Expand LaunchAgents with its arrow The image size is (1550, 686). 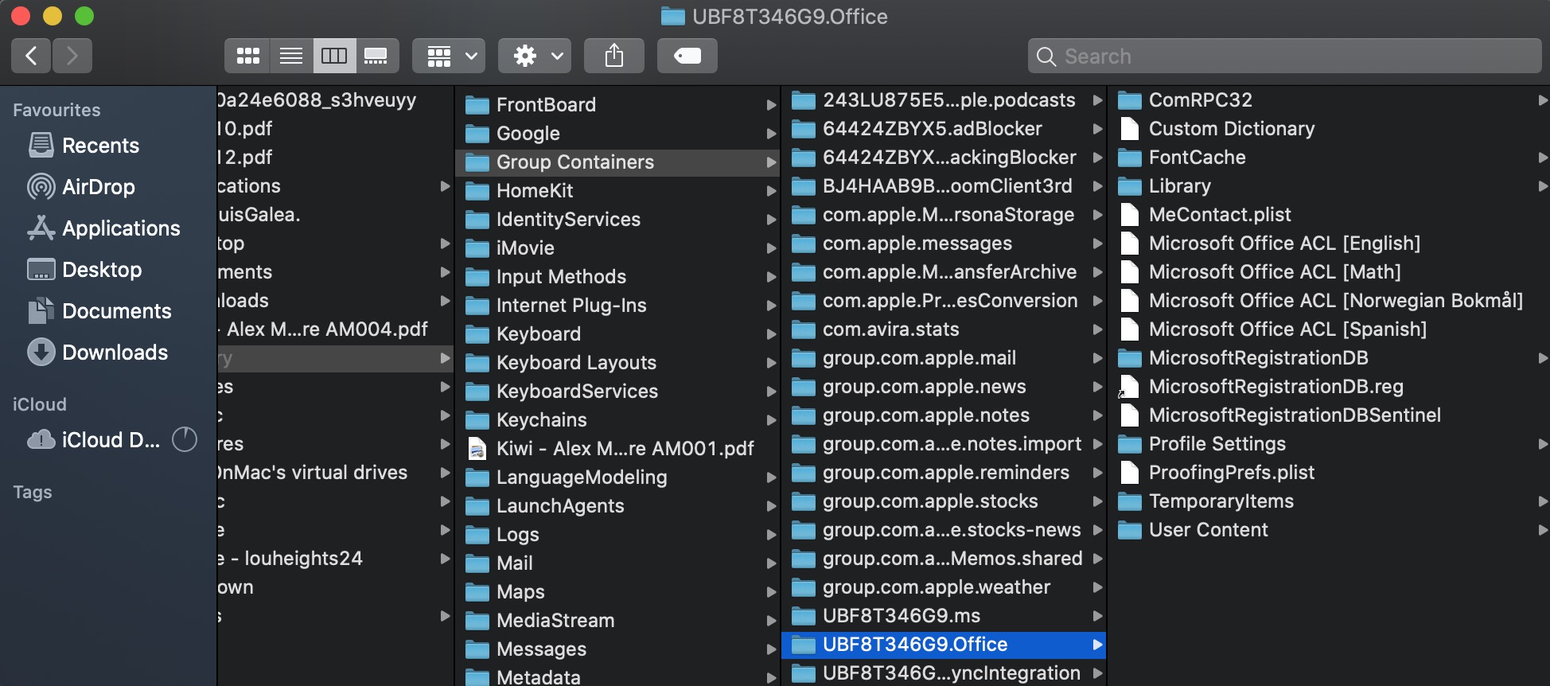click(770, 506)
